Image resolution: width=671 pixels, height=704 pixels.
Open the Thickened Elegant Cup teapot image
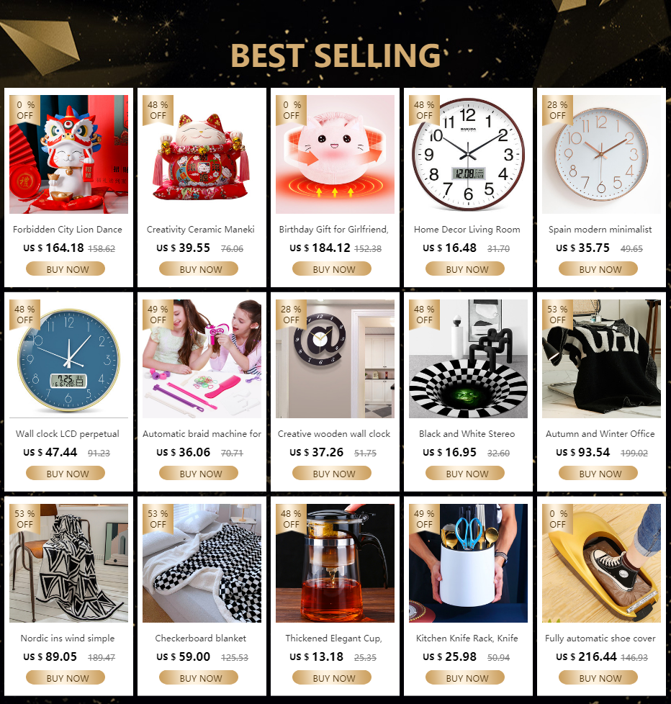[335, 563]
